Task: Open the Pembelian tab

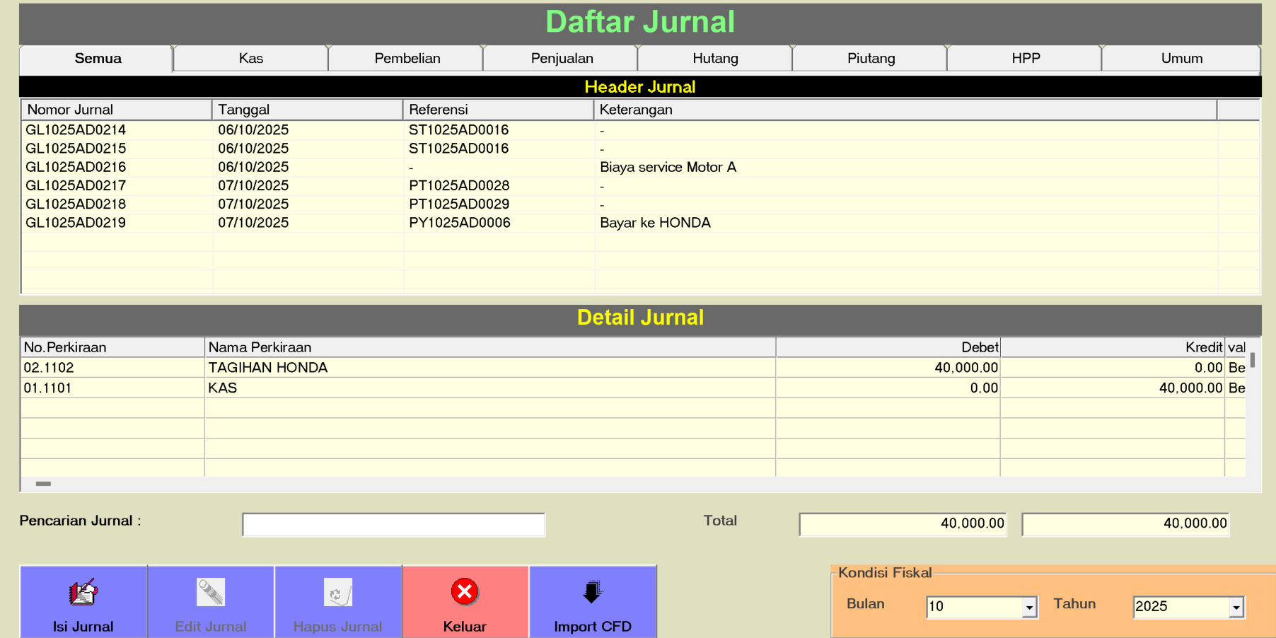Action: tap(407, 59)
